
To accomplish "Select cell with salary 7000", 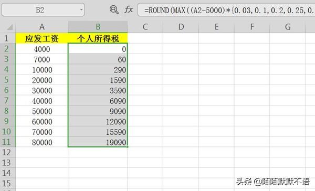I will click(x=42, y=59).
